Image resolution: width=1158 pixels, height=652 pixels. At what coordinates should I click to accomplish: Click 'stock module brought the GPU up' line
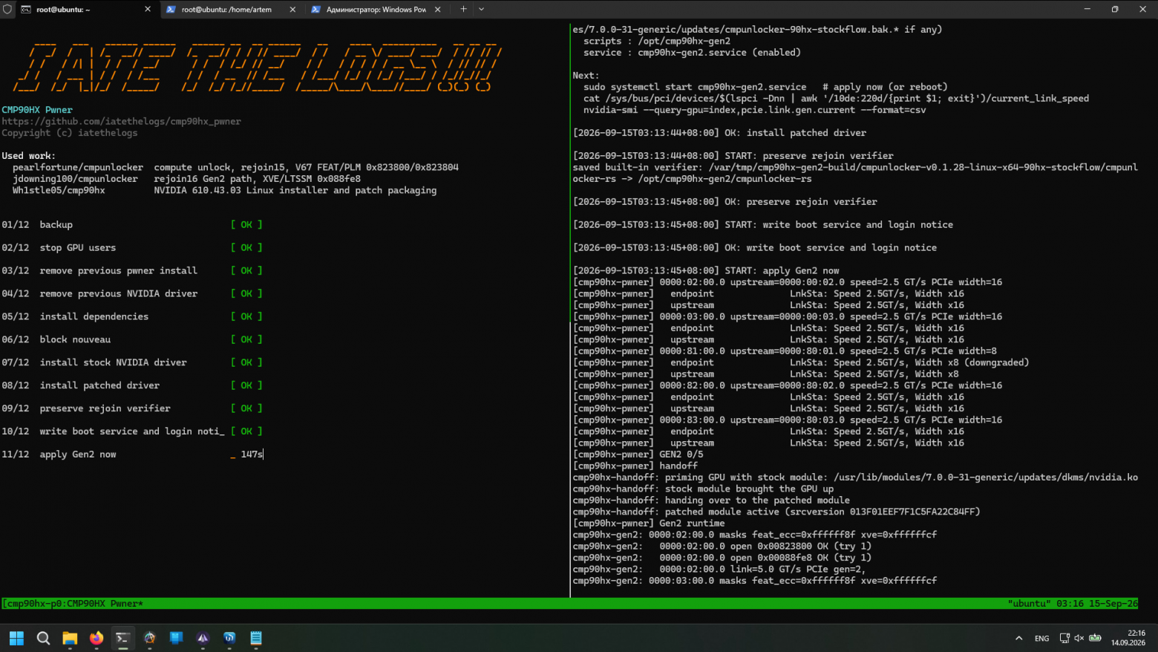(x=703, y=489)
